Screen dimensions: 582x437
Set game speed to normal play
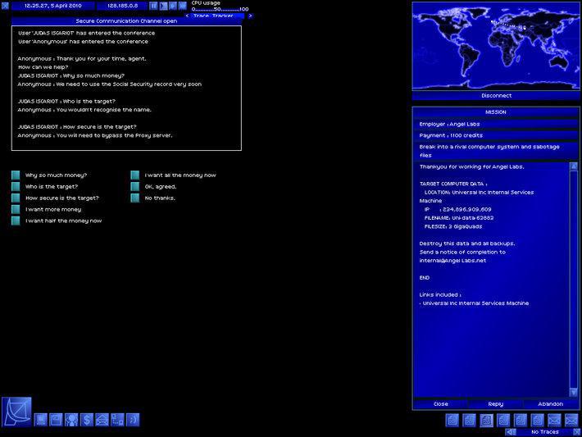163,6
